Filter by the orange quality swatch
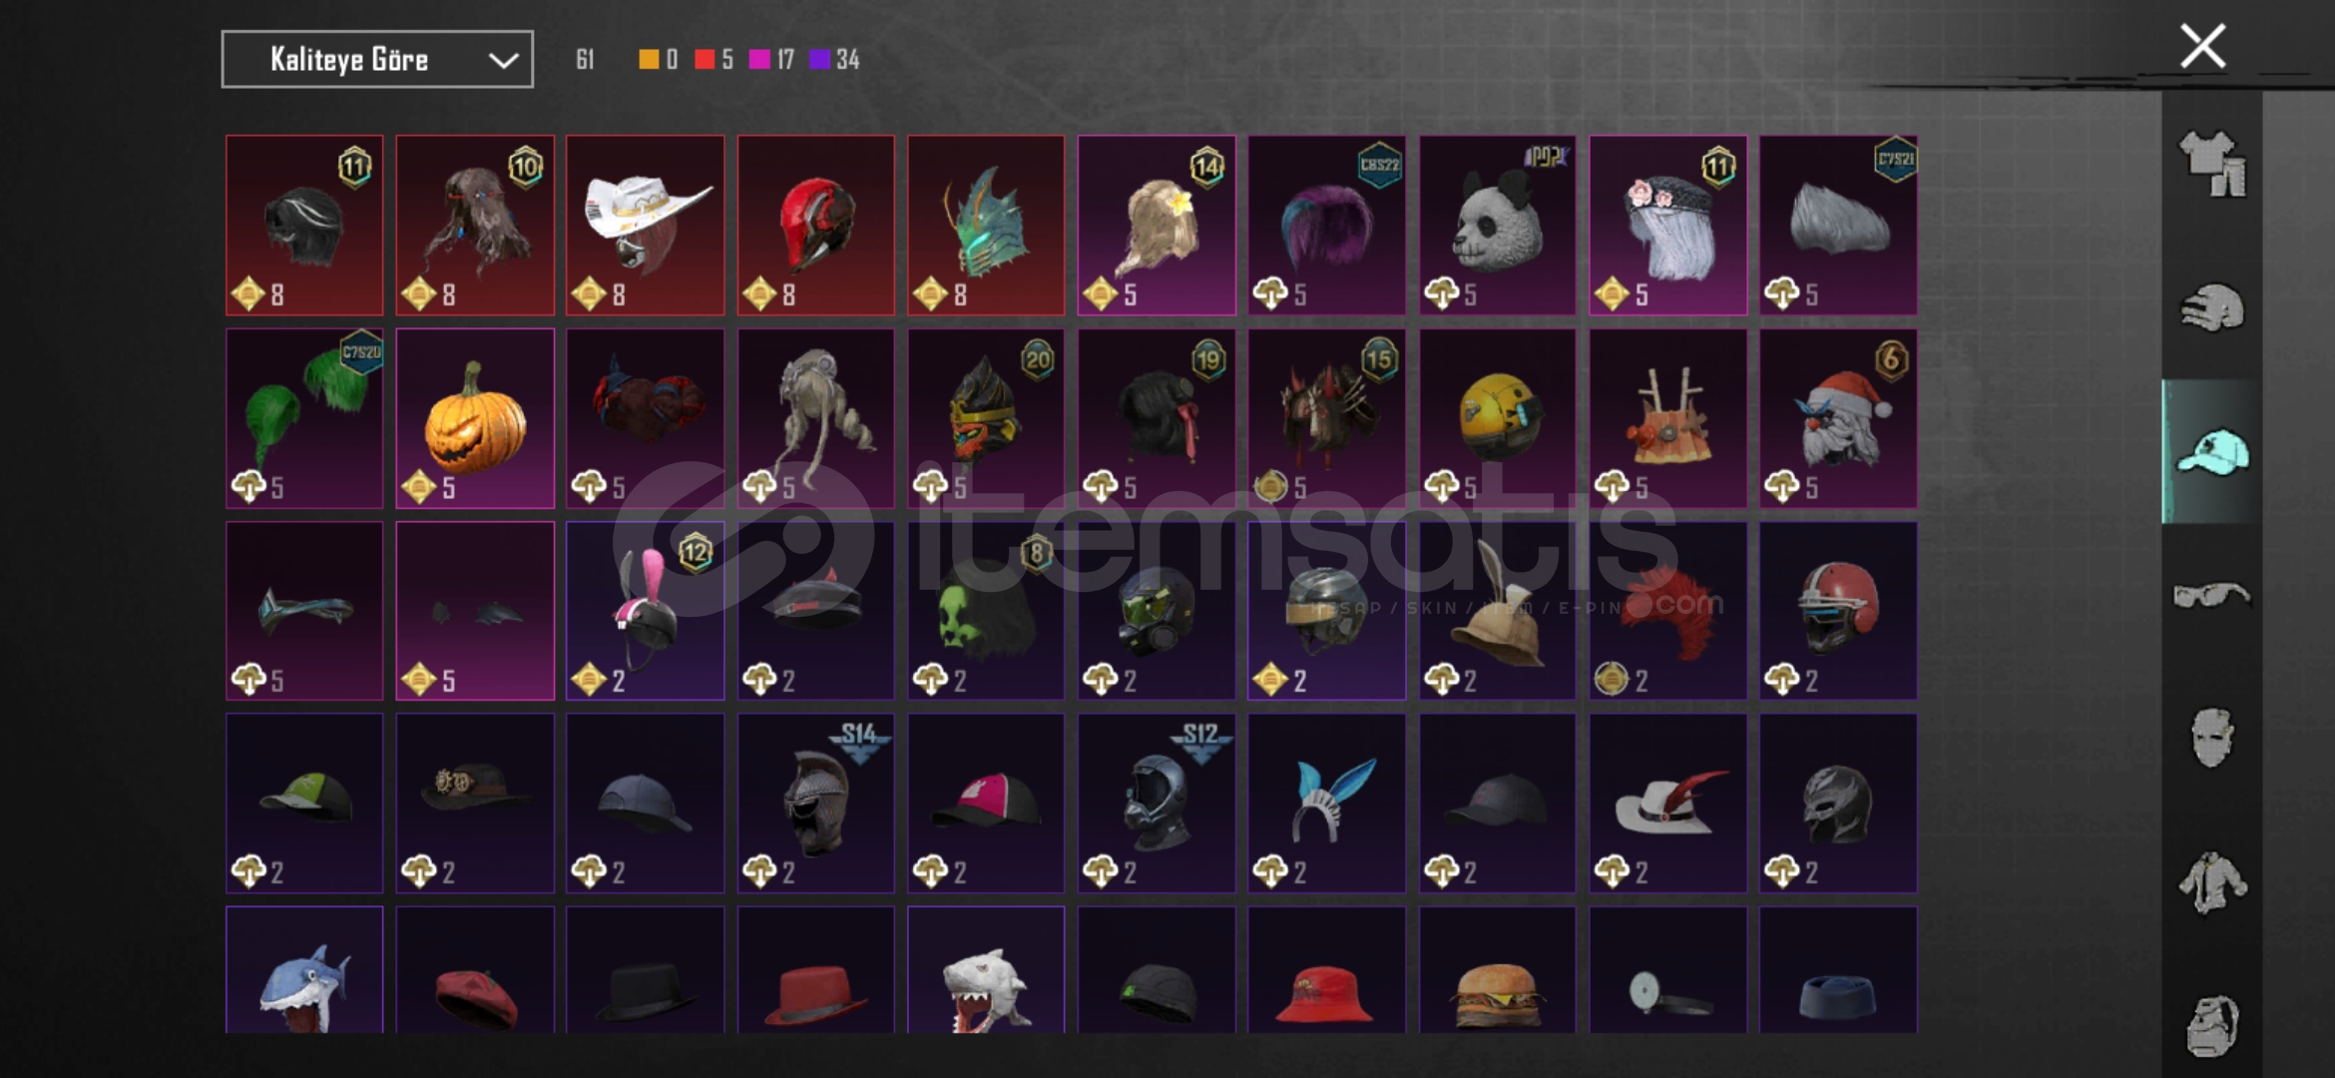The image size is (2335, 1078). point(649,60)
